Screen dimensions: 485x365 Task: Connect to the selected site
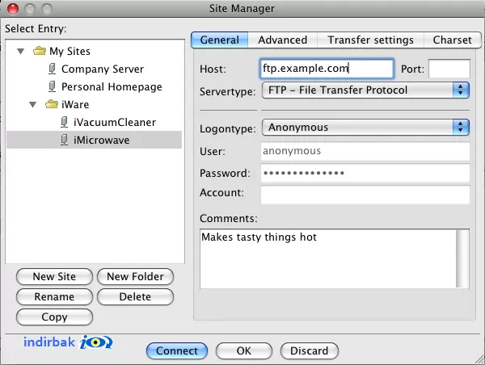(x=177, y=350)
